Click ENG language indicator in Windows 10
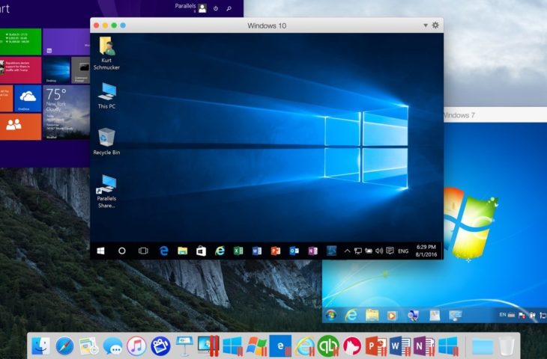 (403, 251)
